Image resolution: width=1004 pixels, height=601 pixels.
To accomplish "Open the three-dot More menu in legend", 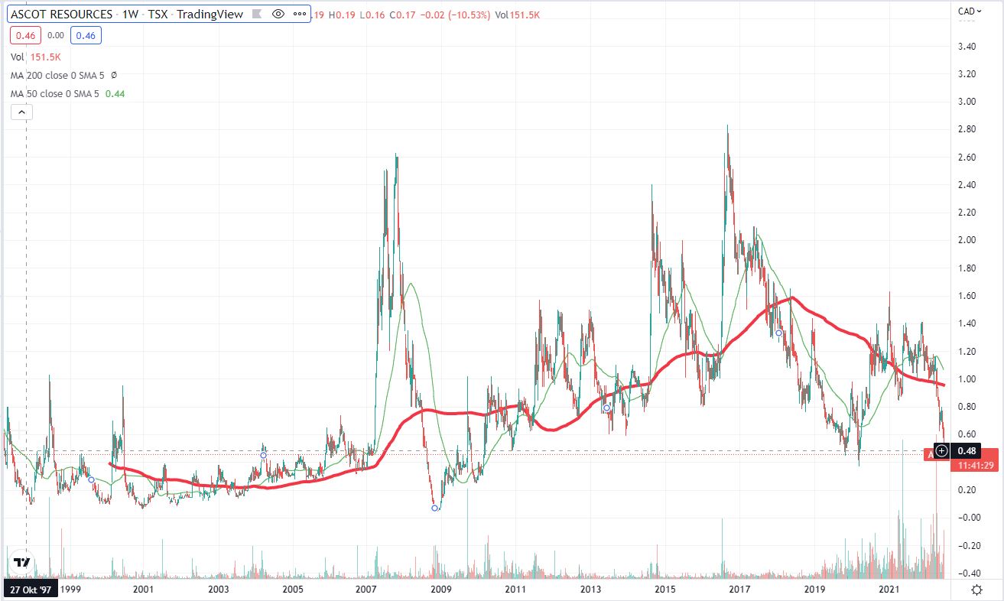I will (x=298, y=14).
